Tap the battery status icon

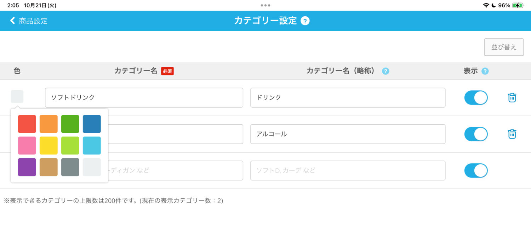pyautogui.click(x=518, y=5)
